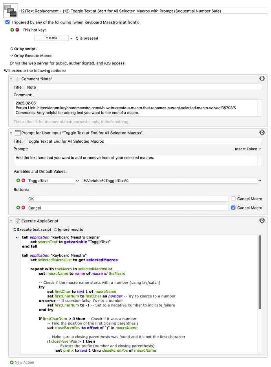
Task: Add a new hot key trigger
Action: (12, 30)
